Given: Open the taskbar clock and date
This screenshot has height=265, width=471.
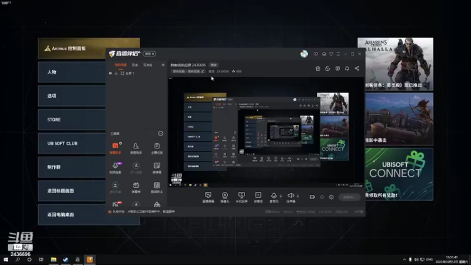Looking at the screenshot, I should [x=452, y=260].
